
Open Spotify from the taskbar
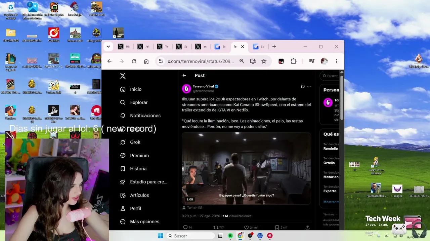(x=230, y=236)
